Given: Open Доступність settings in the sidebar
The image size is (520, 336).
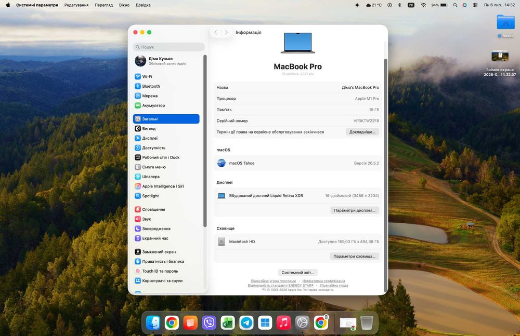Looking at the screenshot, I should point(166,148).
